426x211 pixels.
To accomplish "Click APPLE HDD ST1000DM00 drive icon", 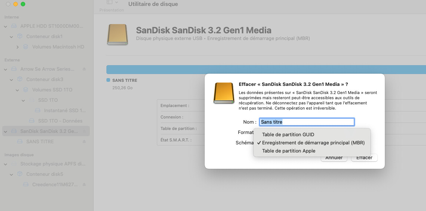I will coord(14,26).
